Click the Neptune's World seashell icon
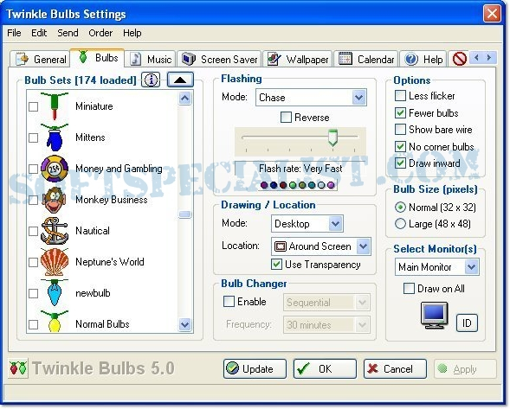Screen dimensions: 510x409 pyautogui.click(x=55, y=262)
